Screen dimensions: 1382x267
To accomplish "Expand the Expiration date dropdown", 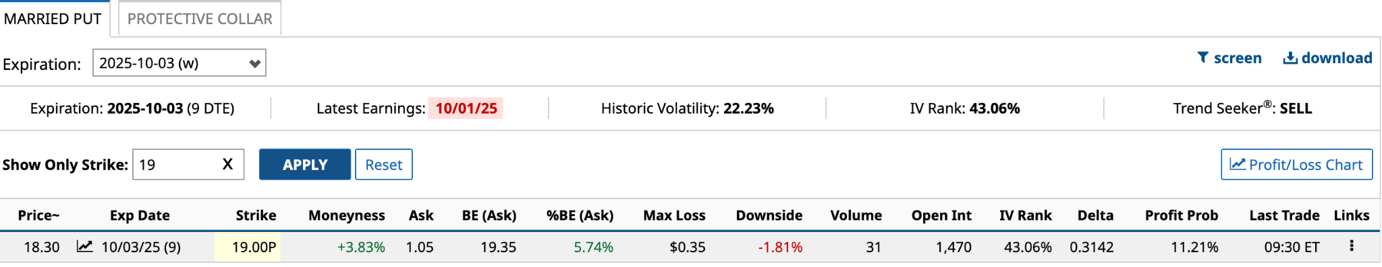I will (179, 63).
